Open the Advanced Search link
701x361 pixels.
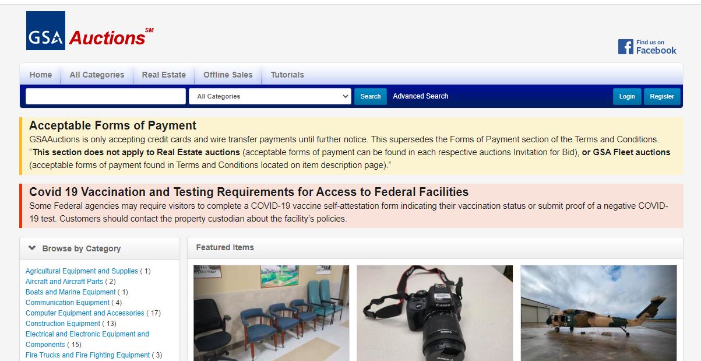point(421,96)
